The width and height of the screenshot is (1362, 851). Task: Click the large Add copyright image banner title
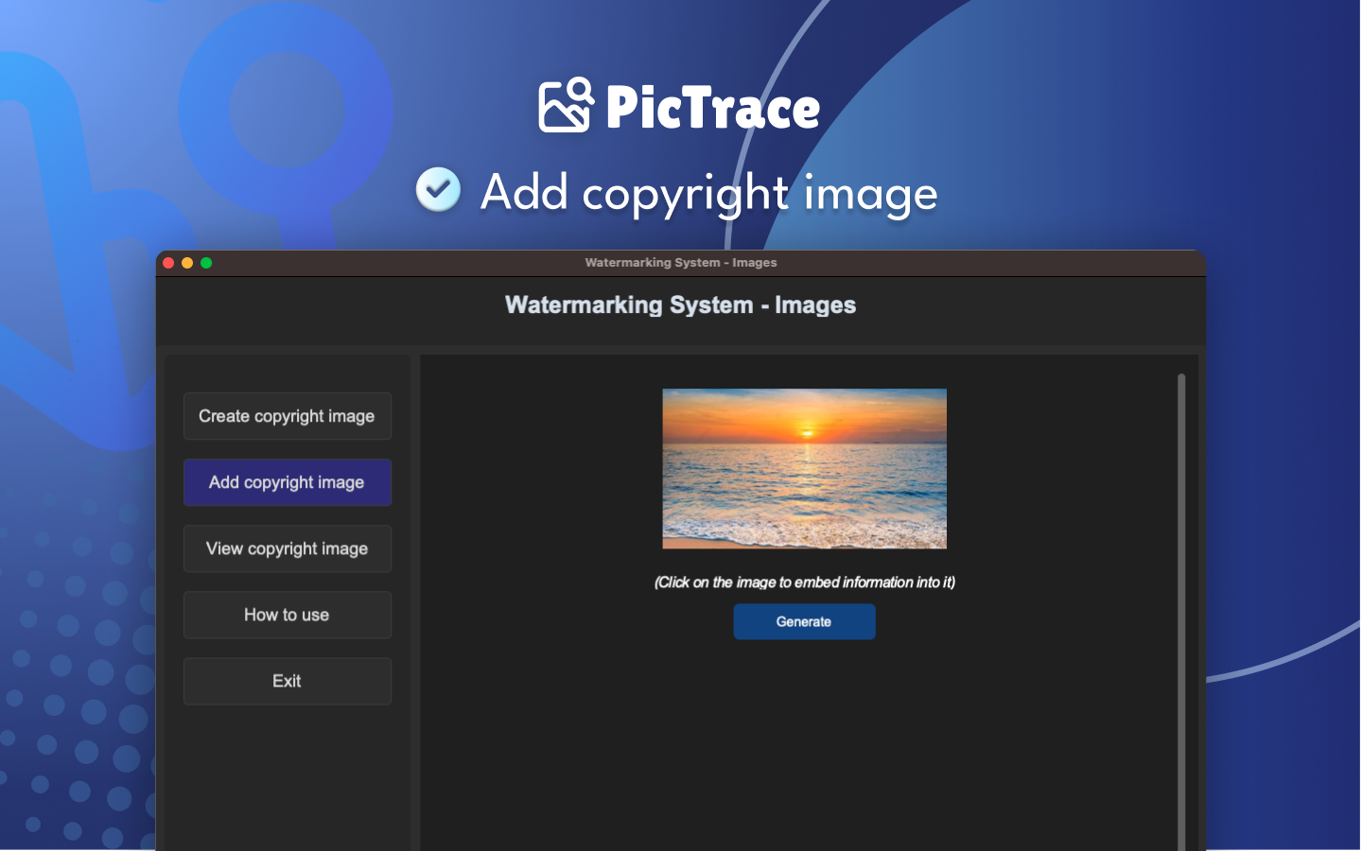[x=708, y=193]
